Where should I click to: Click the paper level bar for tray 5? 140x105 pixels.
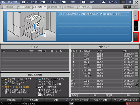click(137, 65)
